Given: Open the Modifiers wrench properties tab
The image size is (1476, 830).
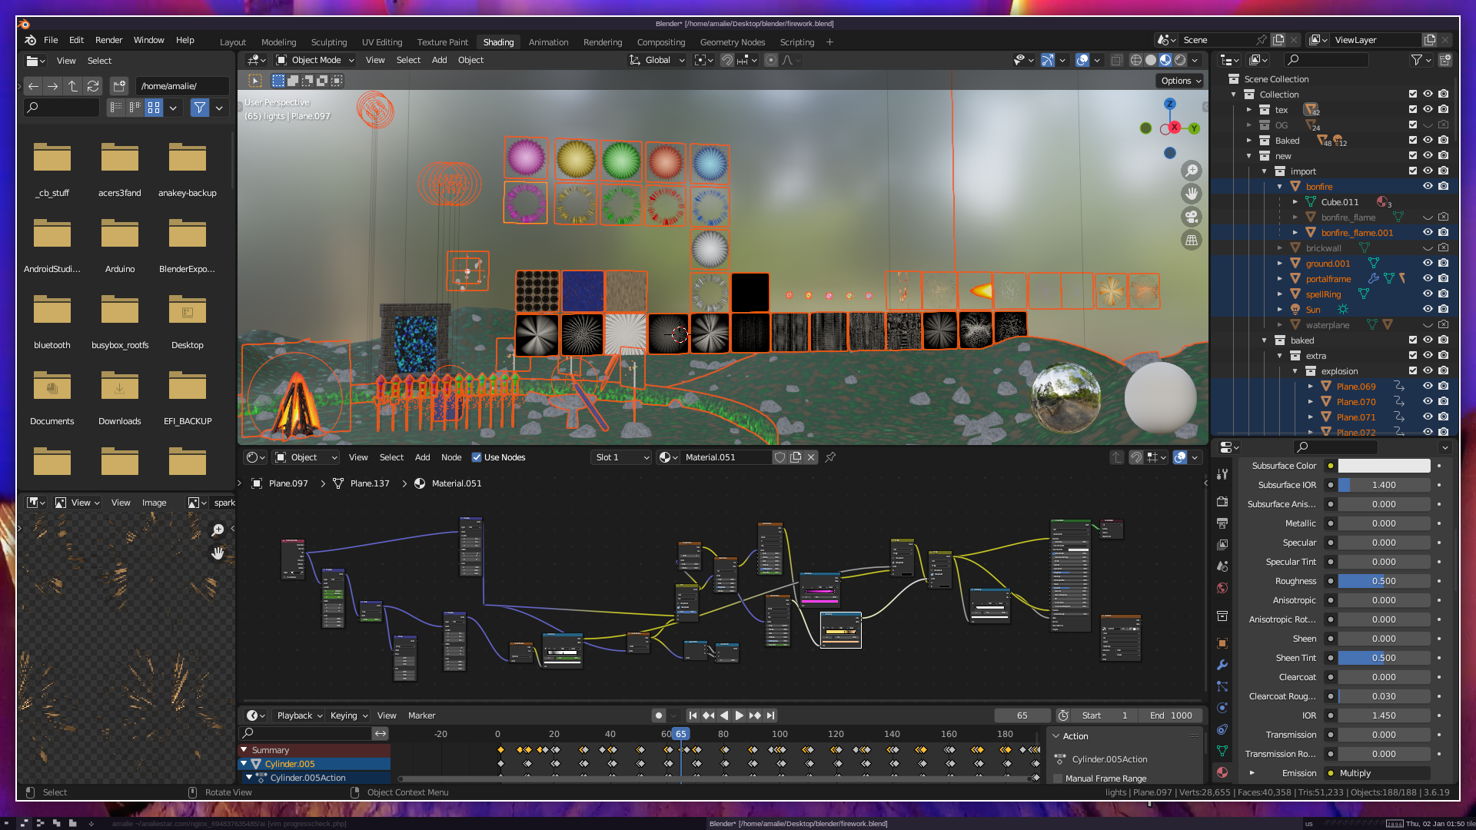Looking at the screenshot, I should [x=1222, y=665].
